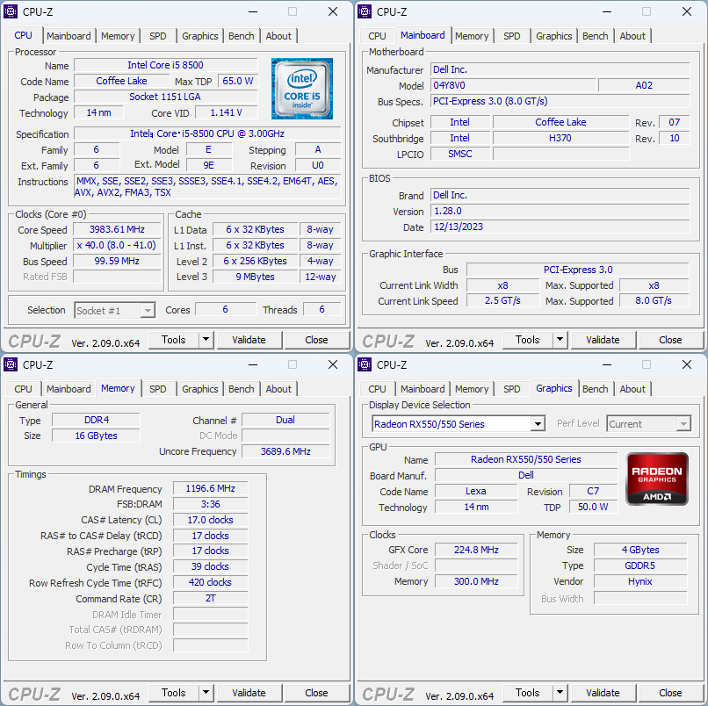708x706 pixels.
Task: Click the Command Rate value 2T
Action: (x=211, y=598)
